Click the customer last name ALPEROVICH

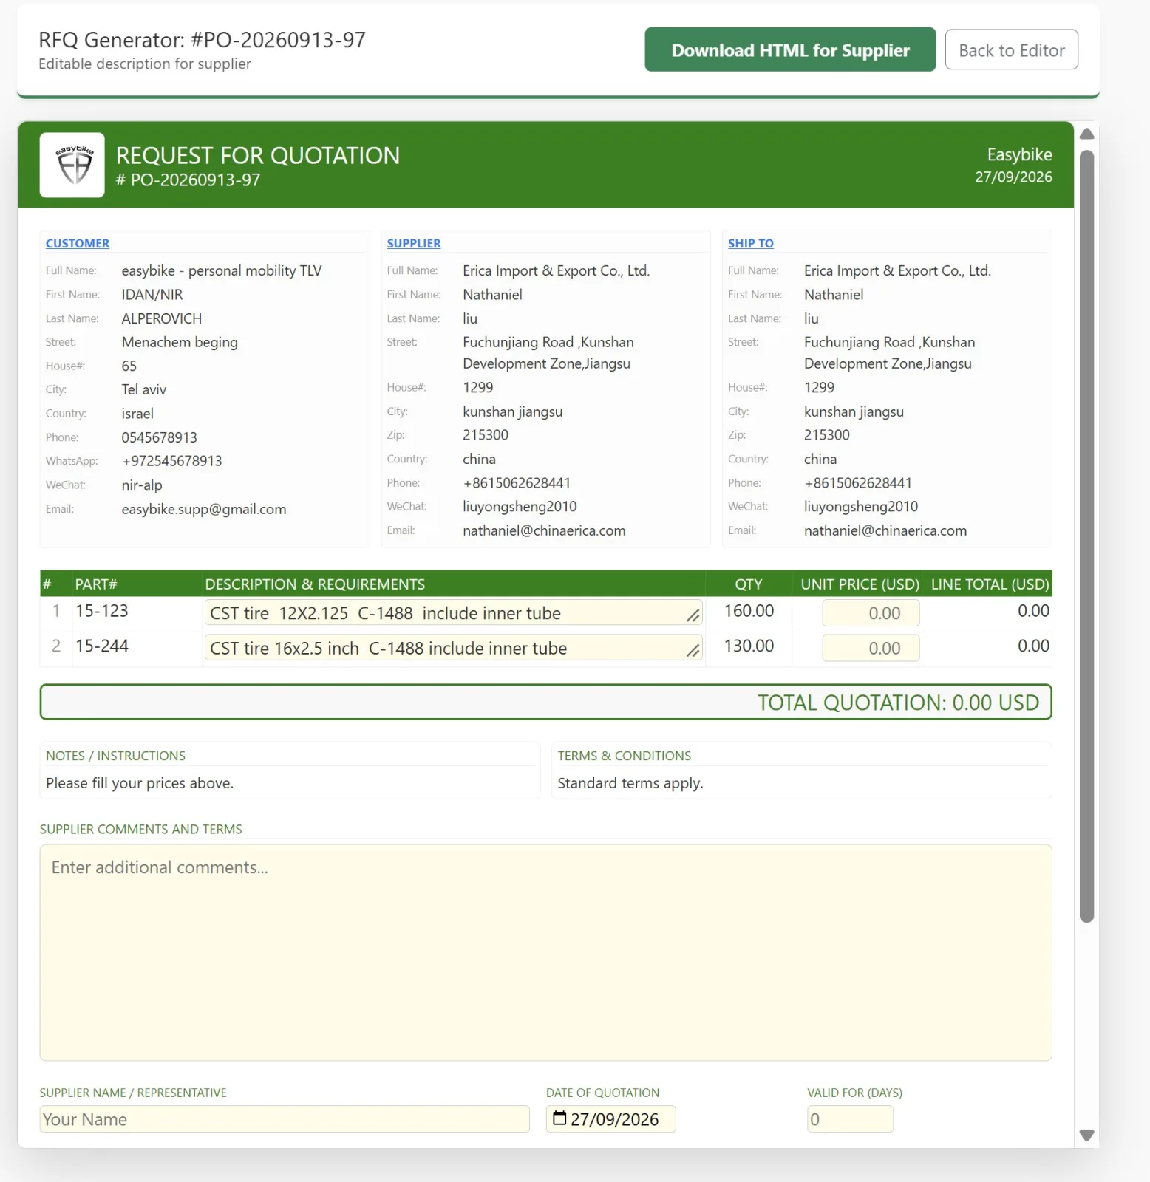pos(162,318)
